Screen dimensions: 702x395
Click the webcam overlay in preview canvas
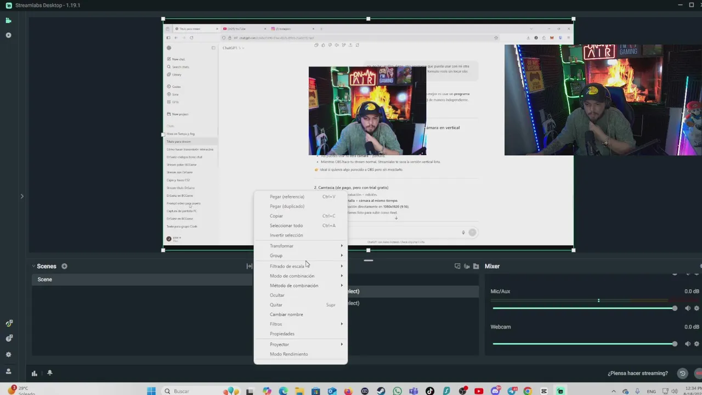[x=367, y=111]
